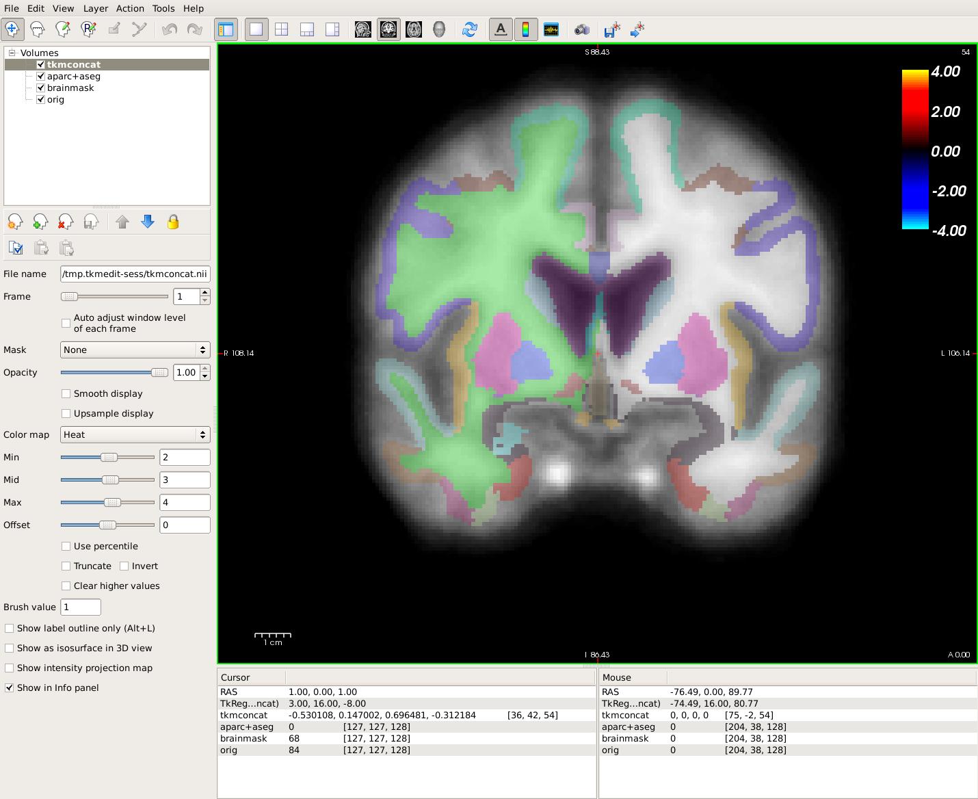This screenshot has height=799, width=978.
Task: Enable Smooth display checkbox
Action: point(66,393)
